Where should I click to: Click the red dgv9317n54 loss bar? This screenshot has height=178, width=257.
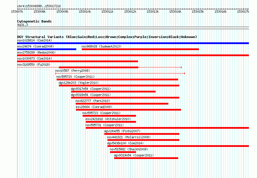point(113,92)
